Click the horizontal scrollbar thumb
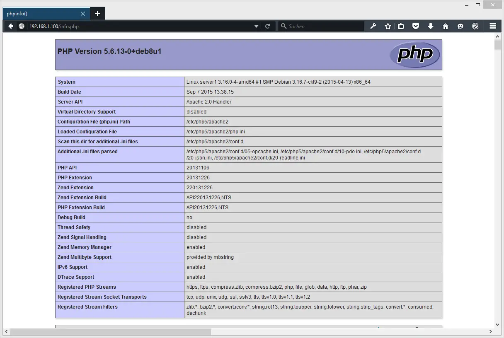This screenshot has width=504, height=338. point(110,332)
